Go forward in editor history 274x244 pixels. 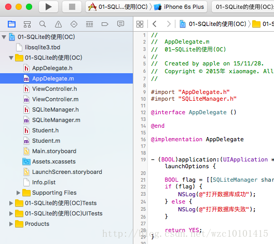(x=169, y=24)
